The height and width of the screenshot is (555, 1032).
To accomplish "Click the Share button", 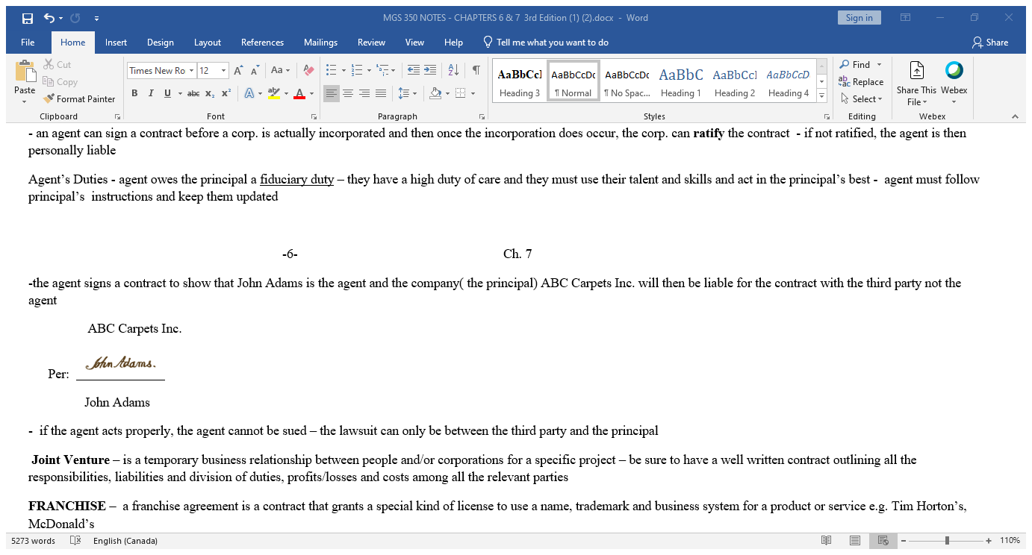I will 990,43.
